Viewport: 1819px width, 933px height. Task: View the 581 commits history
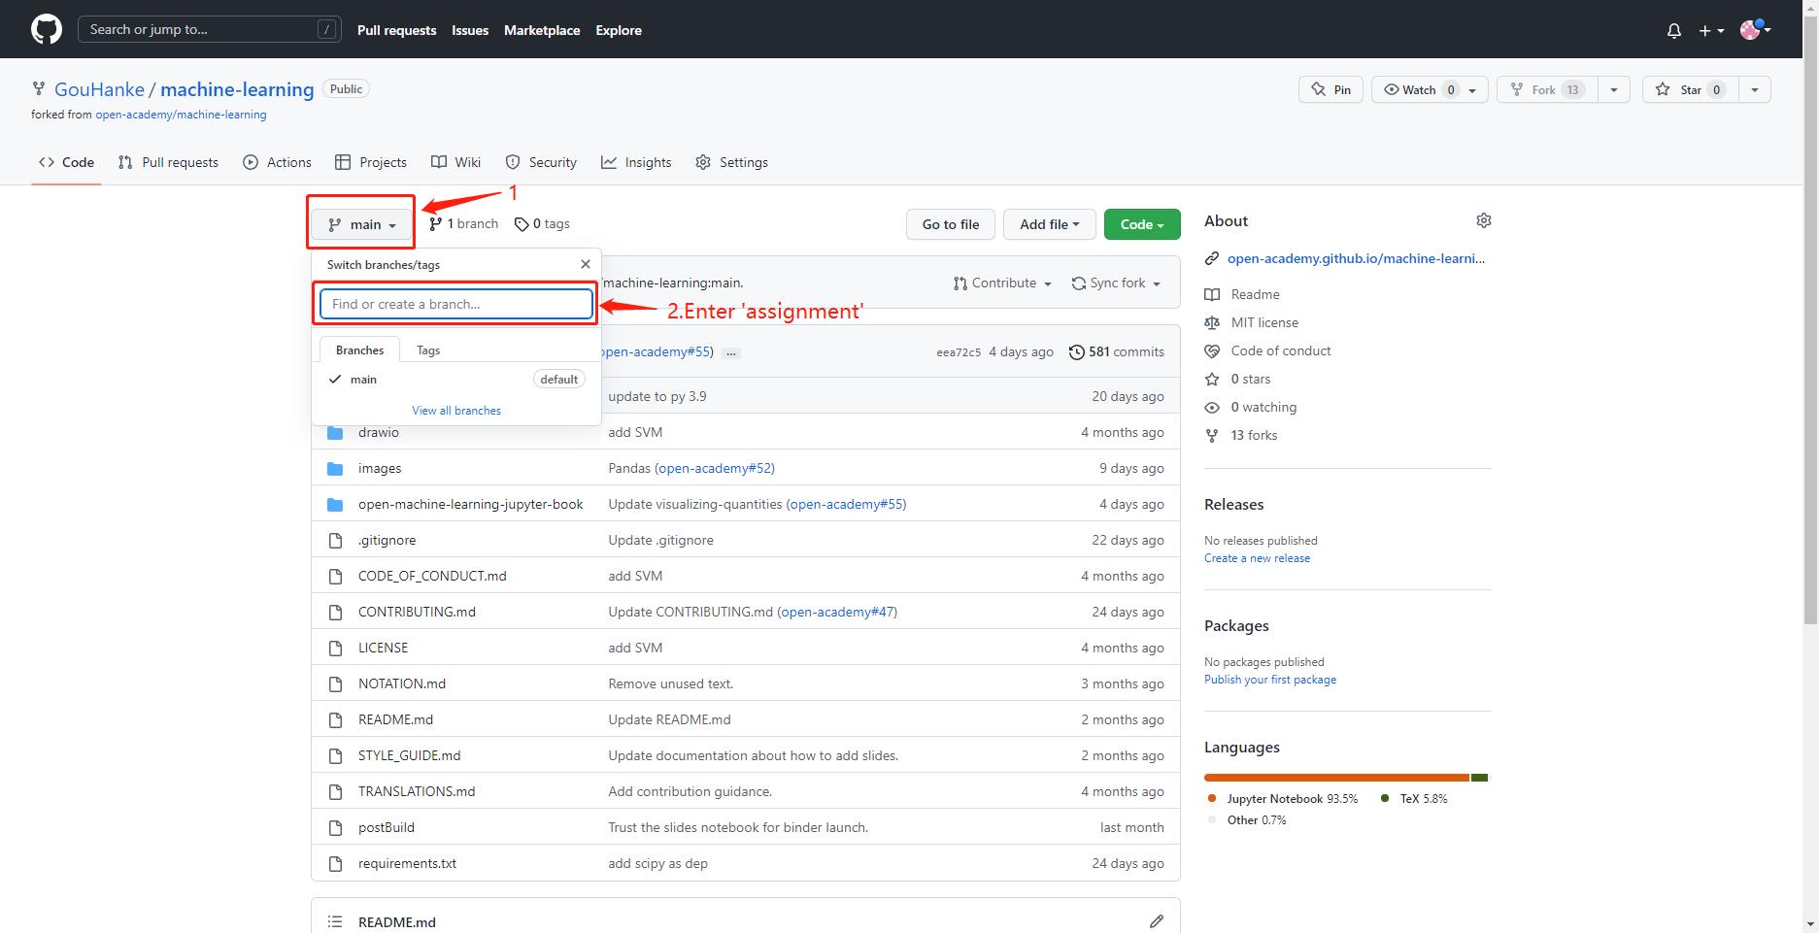[1117, 351]
